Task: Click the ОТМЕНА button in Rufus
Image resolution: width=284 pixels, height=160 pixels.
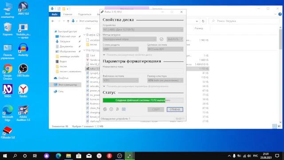Action: click(x=175, y=109)
